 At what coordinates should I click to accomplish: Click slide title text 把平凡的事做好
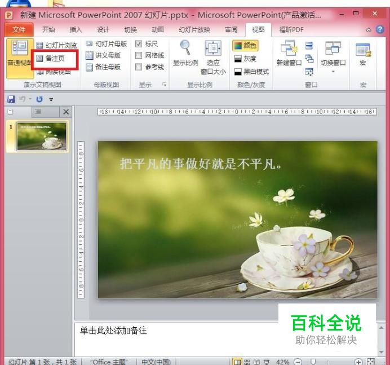click(201, 164)
